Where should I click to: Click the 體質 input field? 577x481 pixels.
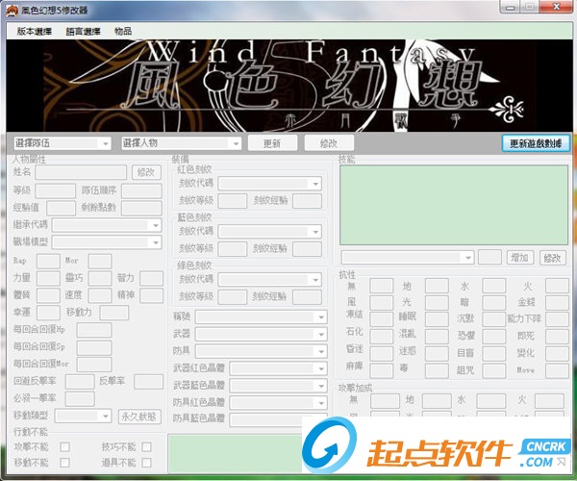[x=48, y=295]
